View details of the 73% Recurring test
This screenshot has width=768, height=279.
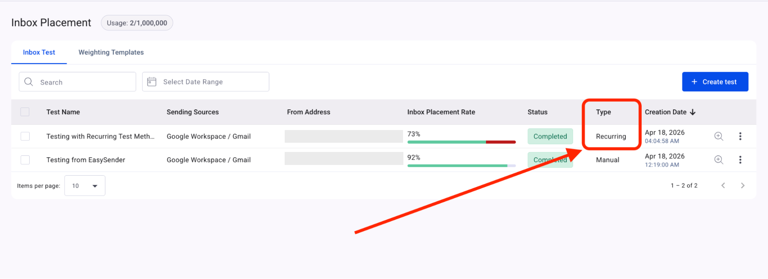718,136
